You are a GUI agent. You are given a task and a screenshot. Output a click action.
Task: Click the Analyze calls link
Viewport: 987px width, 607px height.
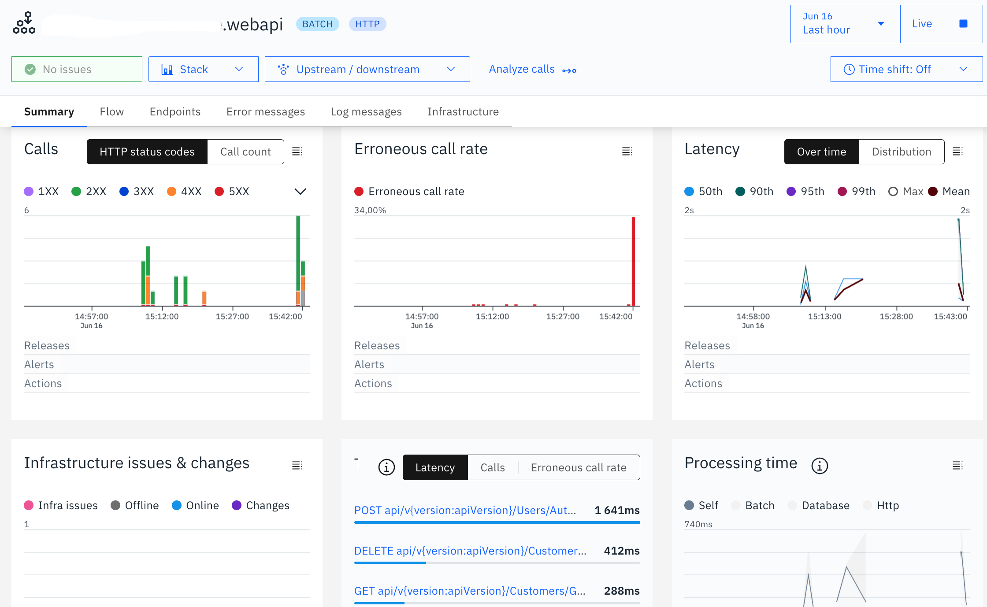point(522,69)
